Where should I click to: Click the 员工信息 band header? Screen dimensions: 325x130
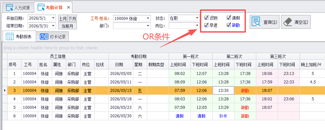pos(58,56)
